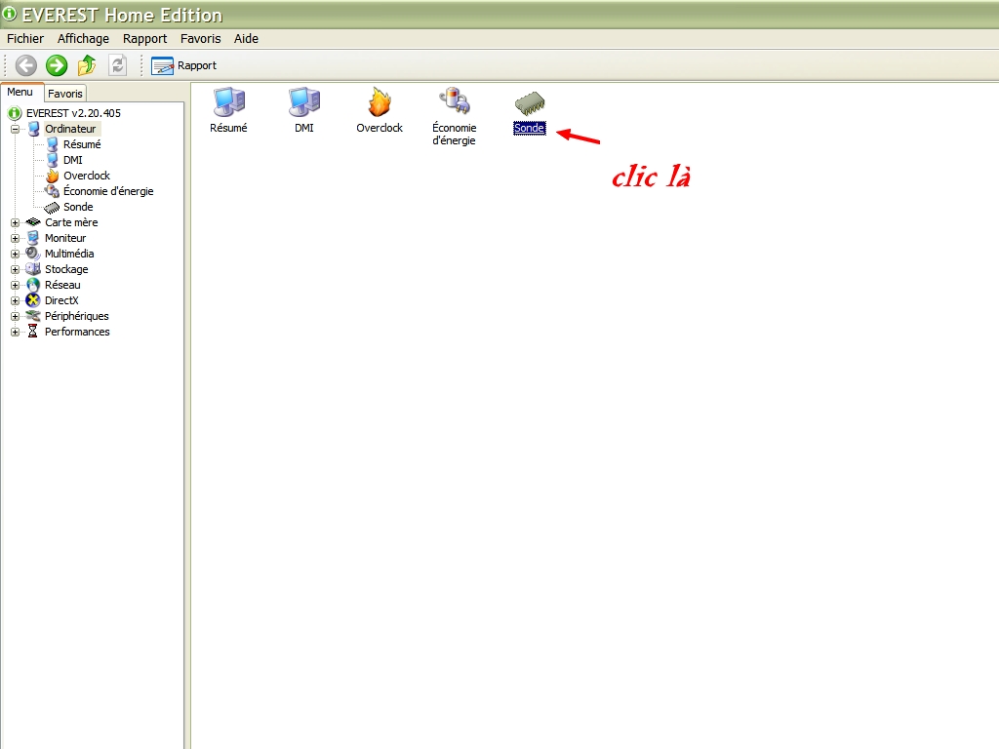The image size is (999, 749).
Task: Open the Affichage menu
Action: point(83,39)
